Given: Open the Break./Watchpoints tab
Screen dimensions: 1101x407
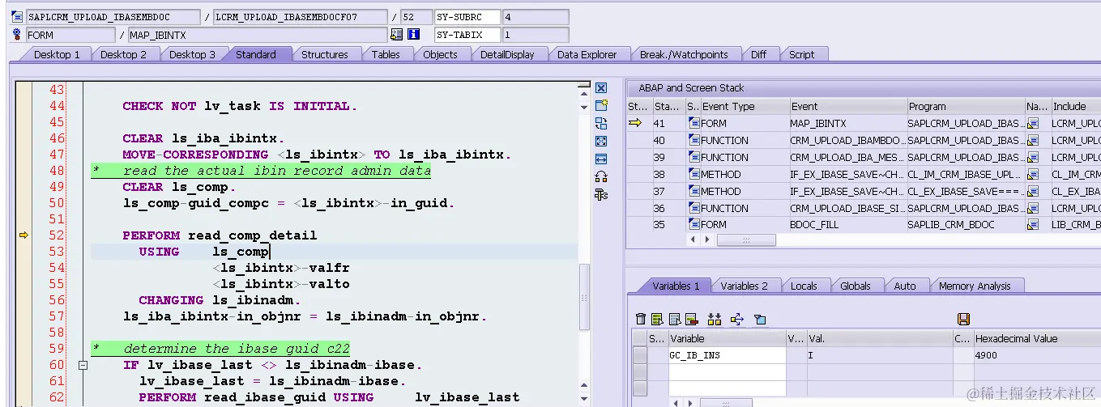Looking at the screenshot, I should [684, 54].
